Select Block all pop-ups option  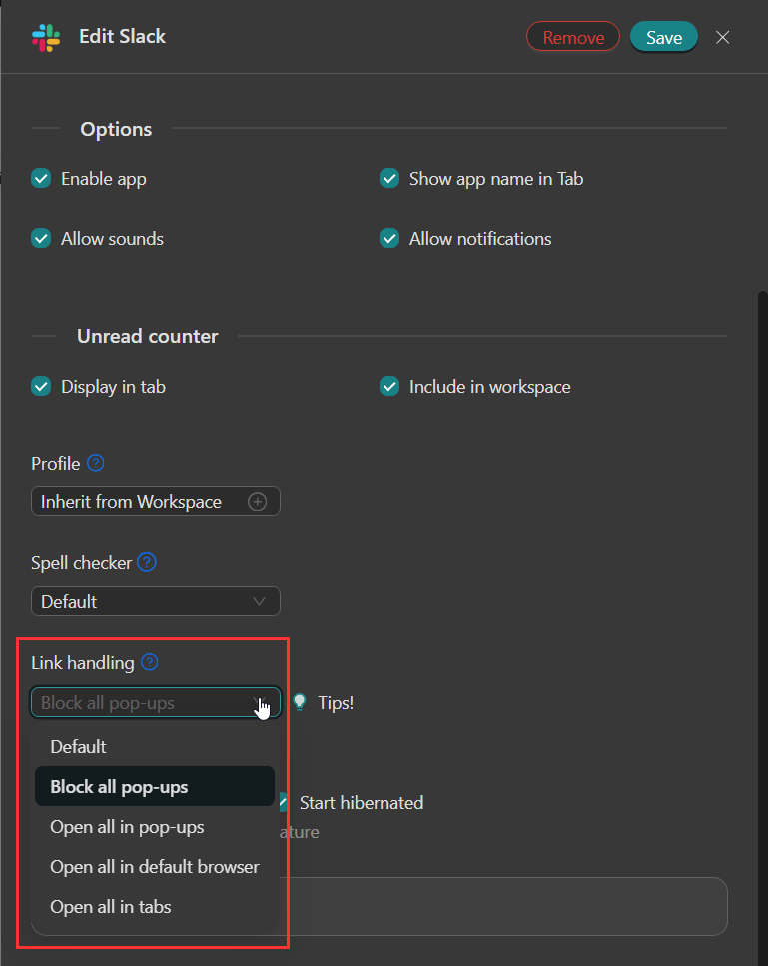(155, 787)
